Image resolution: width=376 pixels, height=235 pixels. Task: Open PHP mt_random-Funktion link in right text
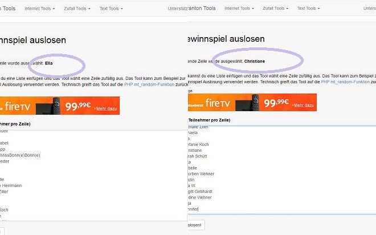(x=345, y=82)
